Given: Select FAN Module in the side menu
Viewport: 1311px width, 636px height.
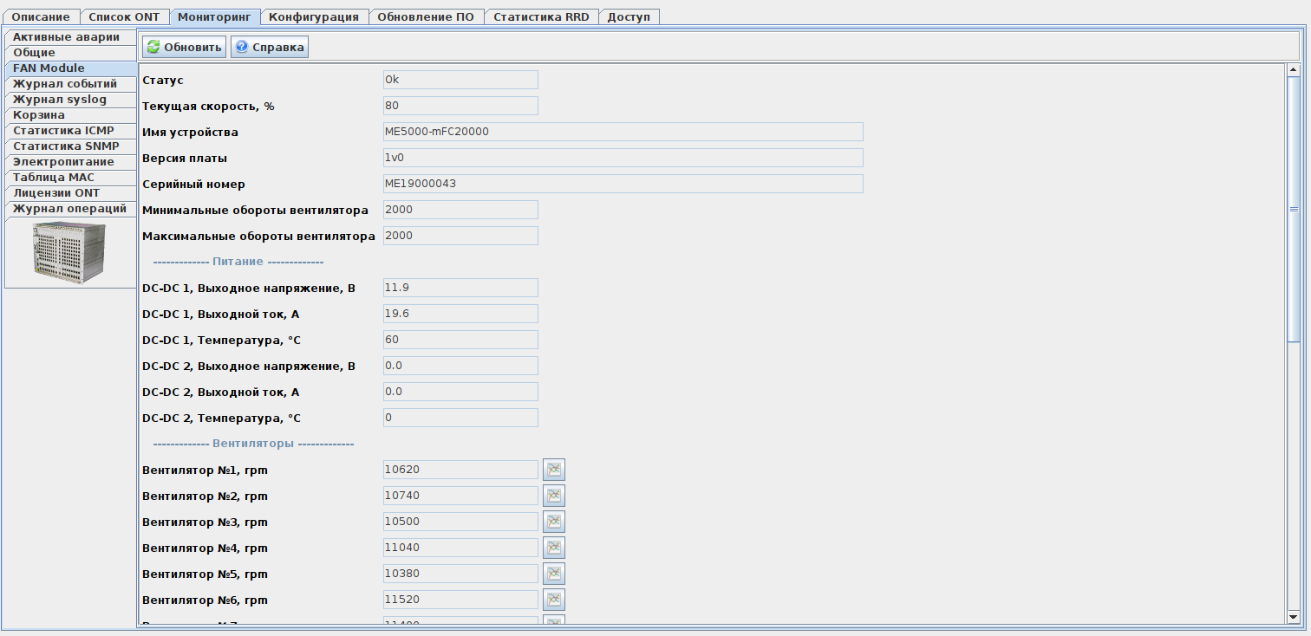Looking at the screenshot, I should 71,68.
